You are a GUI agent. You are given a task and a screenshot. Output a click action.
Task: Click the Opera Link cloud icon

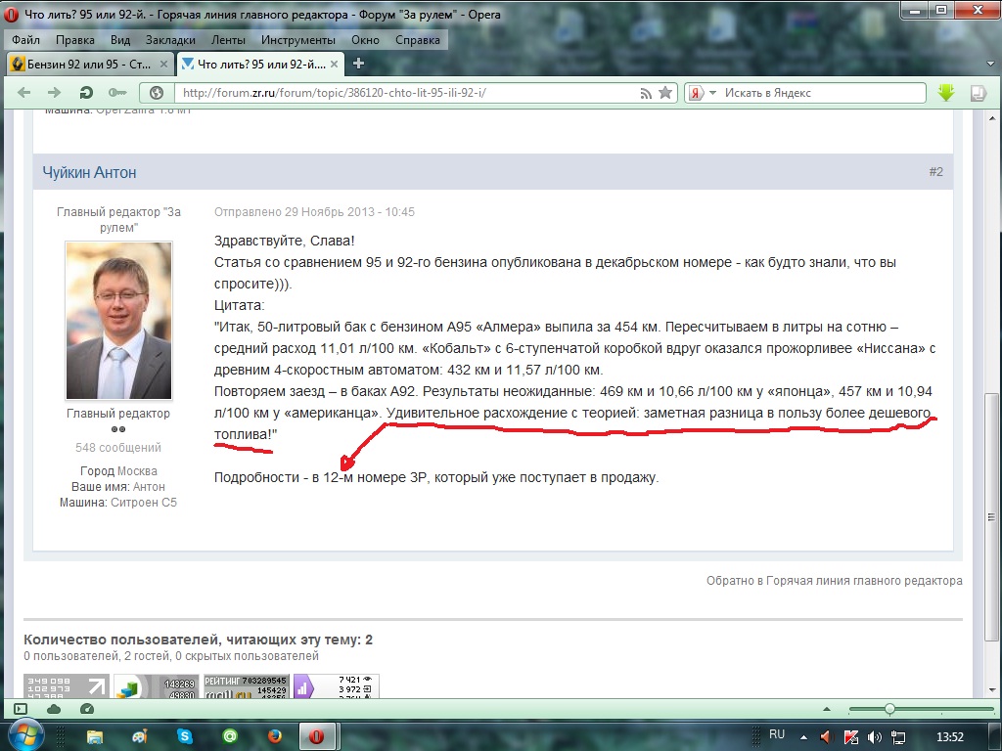point(54,709)
